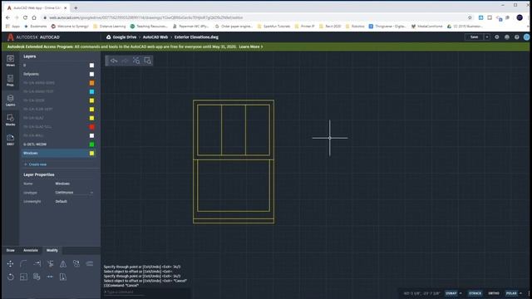
Task: Click the Zoom Extents icon
Action: tap(136, 61)
